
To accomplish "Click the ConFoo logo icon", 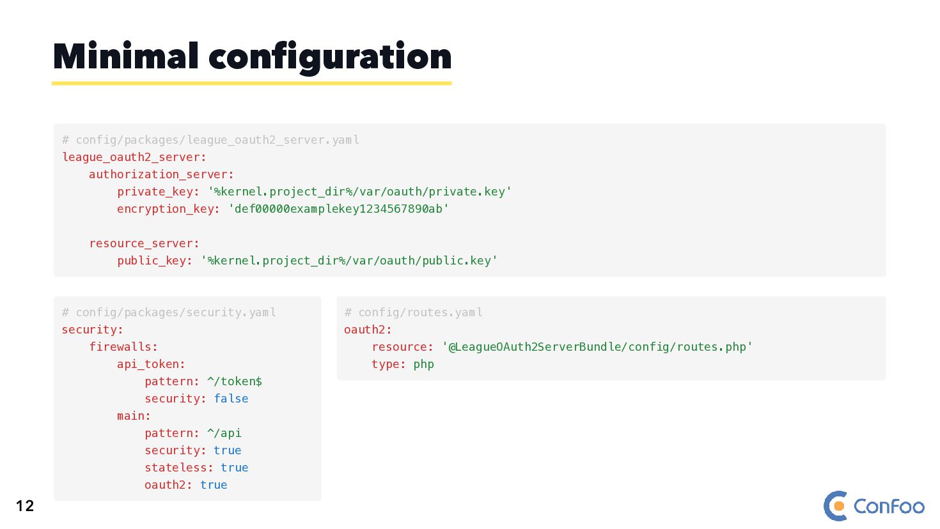I will 835,506.
